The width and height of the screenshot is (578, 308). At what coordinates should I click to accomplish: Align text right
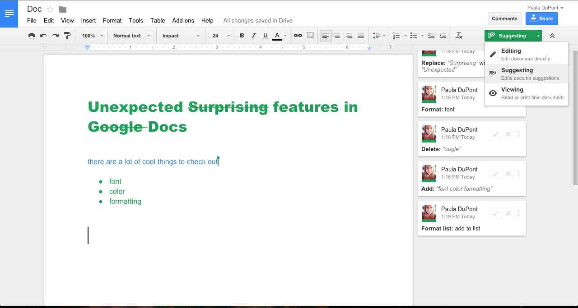349,36
